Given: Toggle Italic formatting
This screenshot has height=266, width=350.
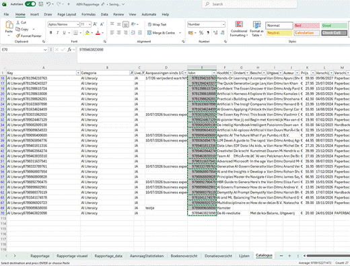Looking at the screenshot, I should 57,33.
